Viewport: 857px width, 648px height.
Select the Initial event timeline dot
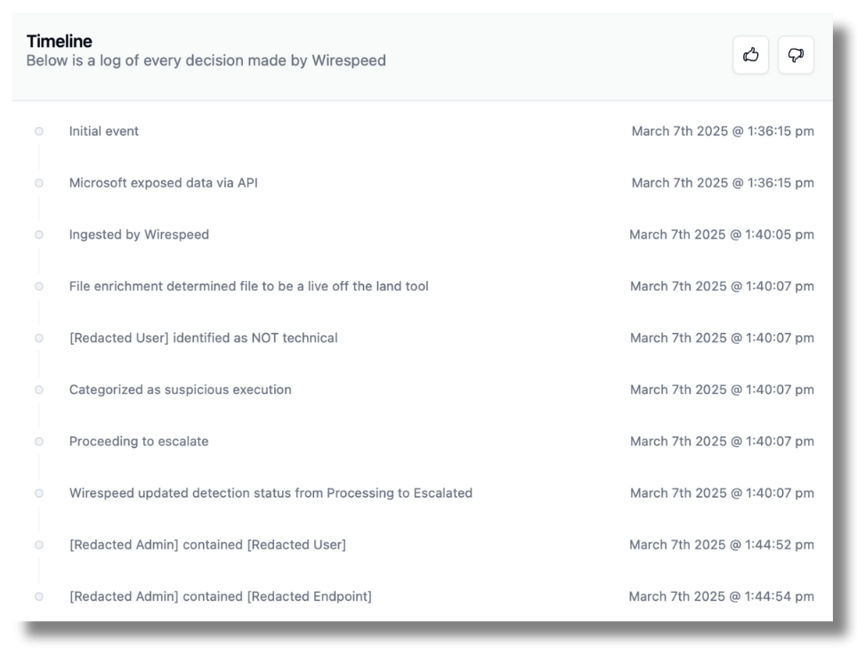coord(38,131)
